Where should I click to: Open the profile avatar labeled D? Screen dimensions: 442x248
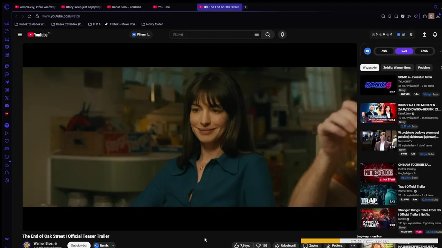[431, 16]
